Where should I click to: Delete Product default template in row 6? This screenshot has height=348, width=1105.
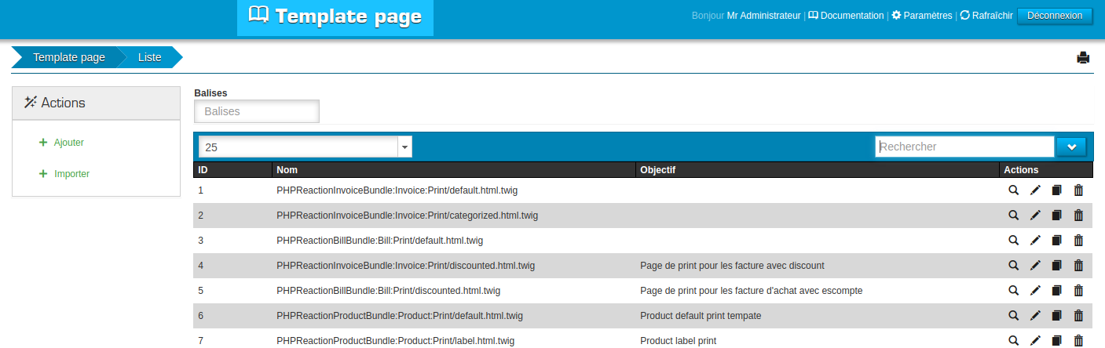coord(1078,316)
